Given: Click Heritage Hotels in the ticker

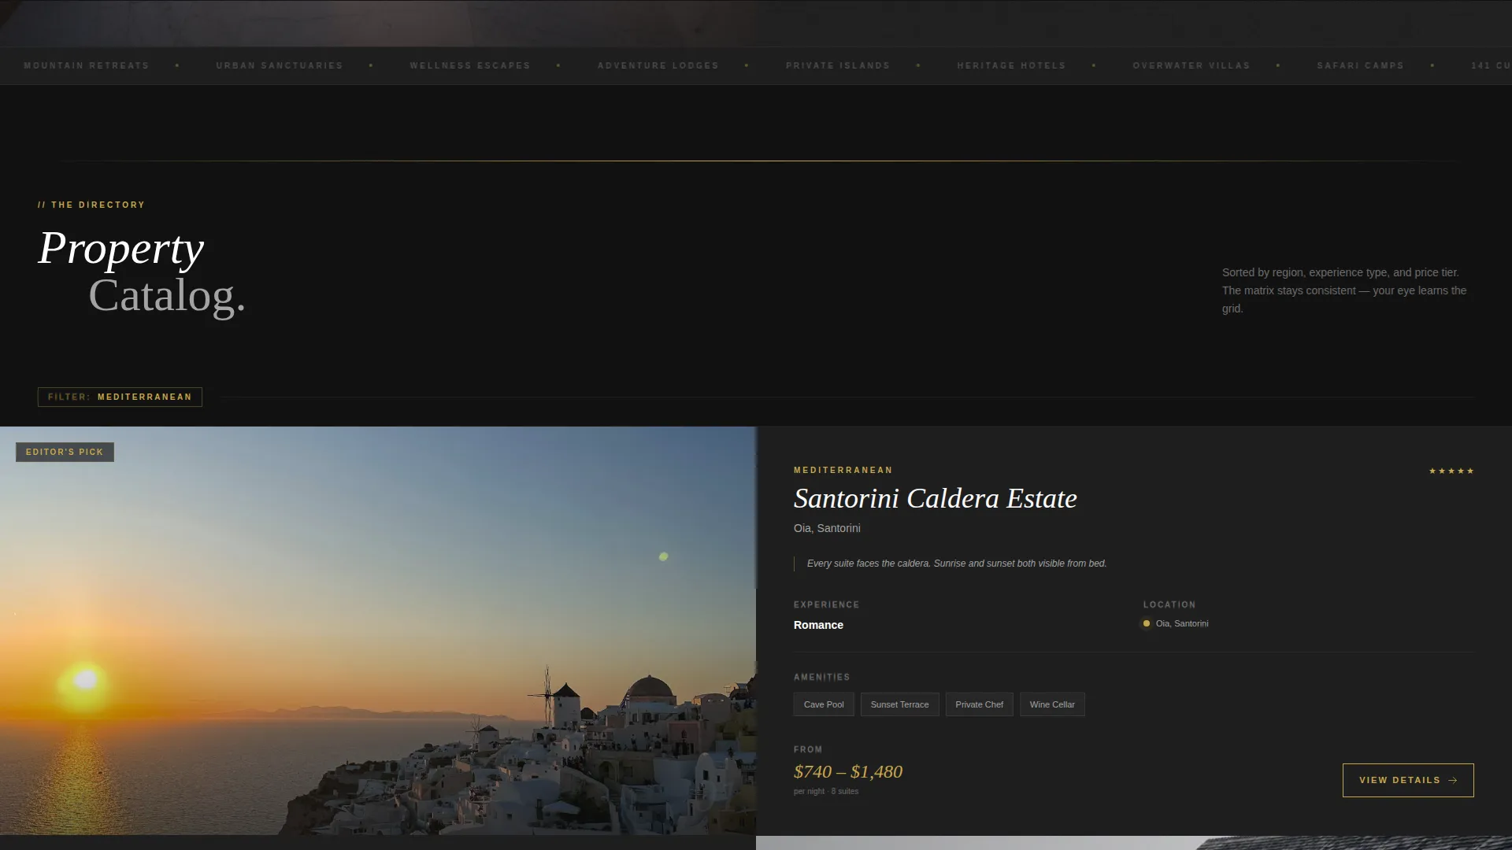Looking at the screenshot, I should [1011, 65].
